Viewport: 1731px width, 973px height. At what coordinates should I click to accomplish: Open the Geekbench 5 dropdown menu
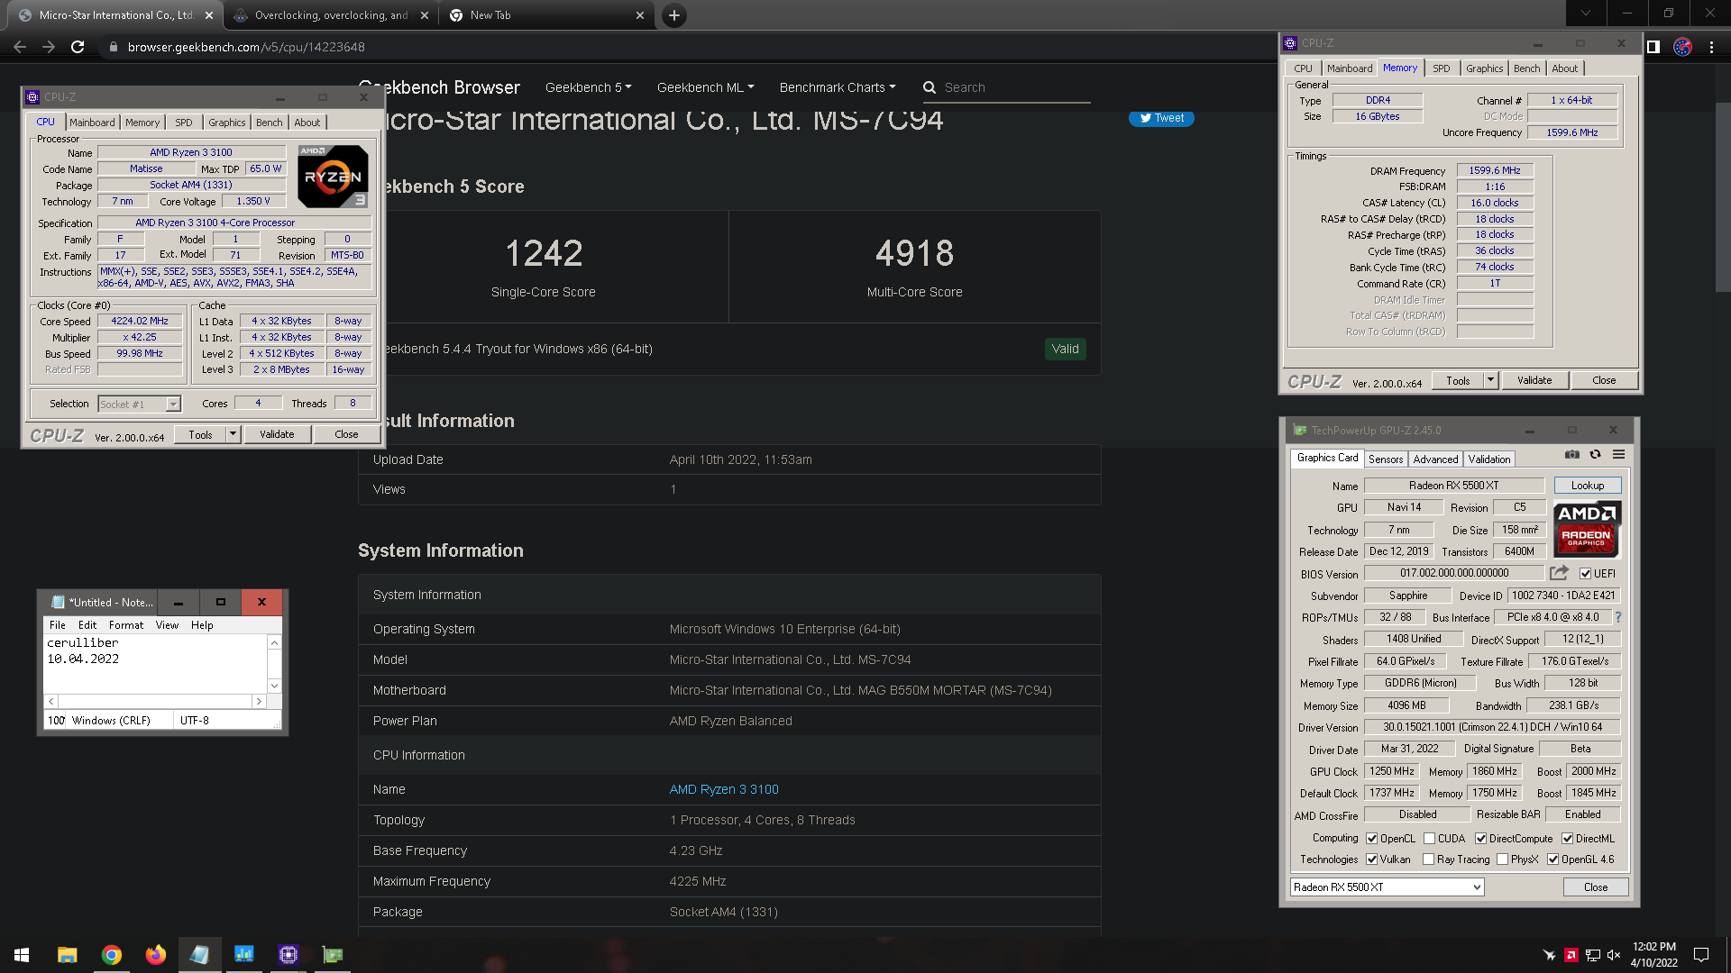[x=588, y=87]
